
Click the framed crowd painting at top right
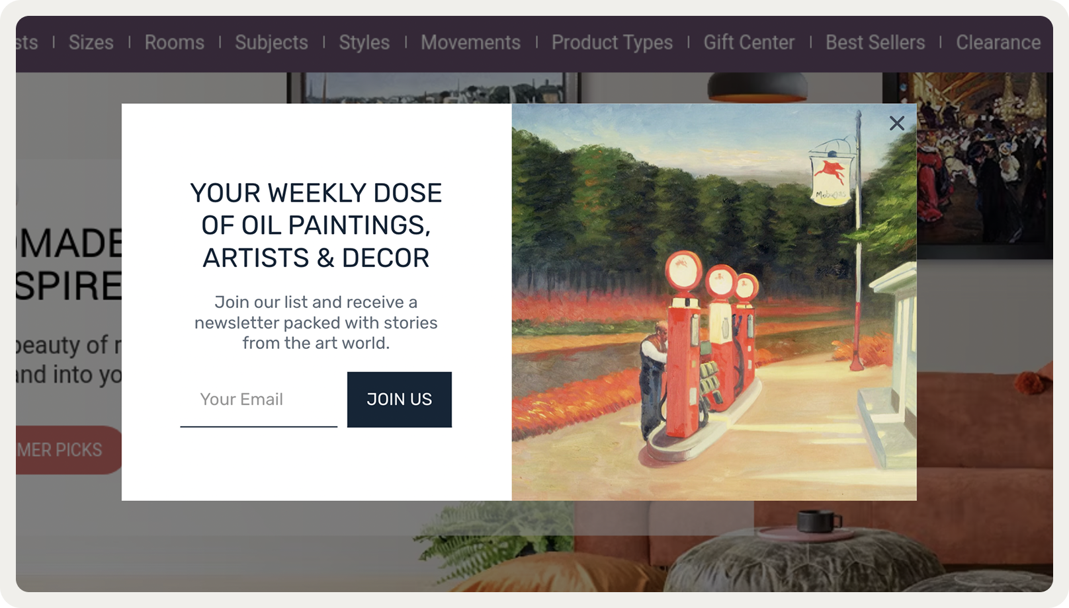[984, 165]
